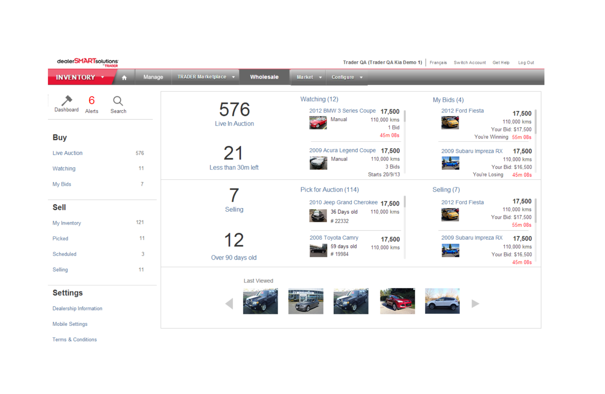Viewport: 605px width, 394px height.
Task: Open 2012 BMW 3 Series Coupe listing
Action: [342, 111]
